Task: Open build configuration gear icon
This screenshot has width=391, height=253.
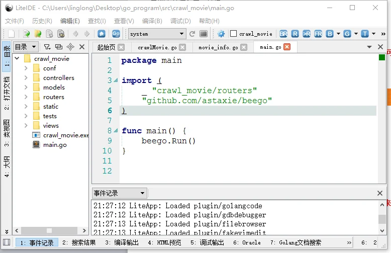Action: (x=221, y=34)
